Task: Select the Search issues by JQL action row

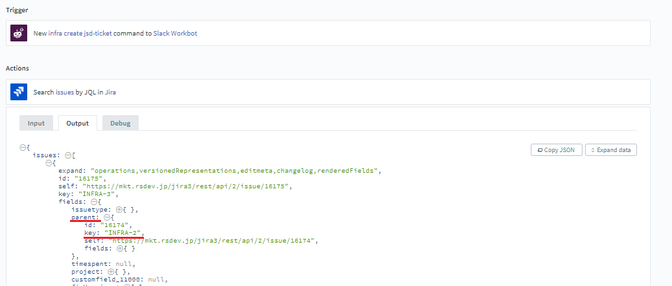Action: click(x=328, y=92)
